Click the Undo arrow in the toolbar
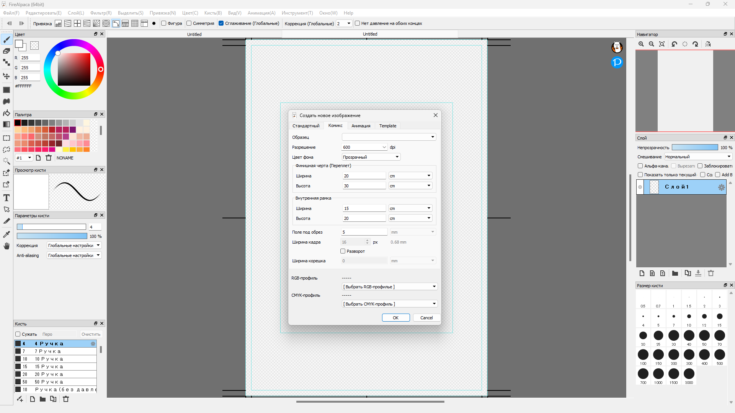Image resolution: width=735 pixels, height=413 pixels. pyautogui.click(x=9, y=23)
